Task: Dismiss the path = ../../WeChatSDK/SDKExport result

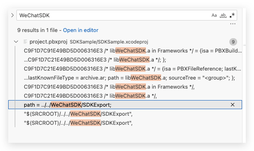Action: tap(233, 105)
